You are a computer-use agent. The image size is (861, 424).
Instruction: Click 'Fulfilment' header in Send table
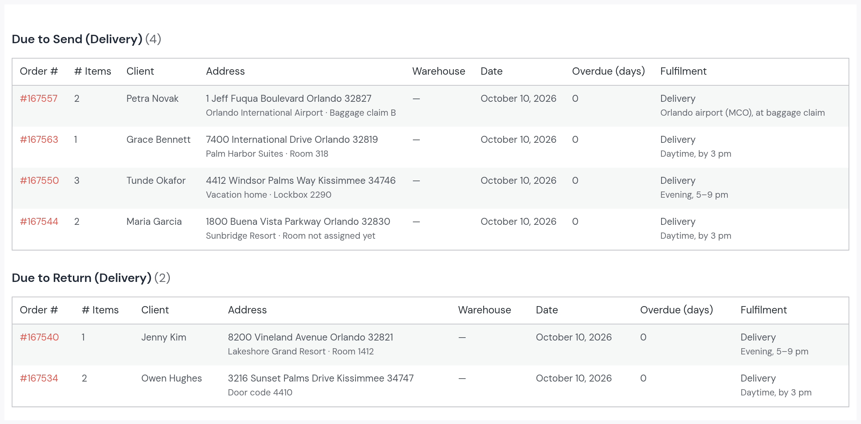683,71
